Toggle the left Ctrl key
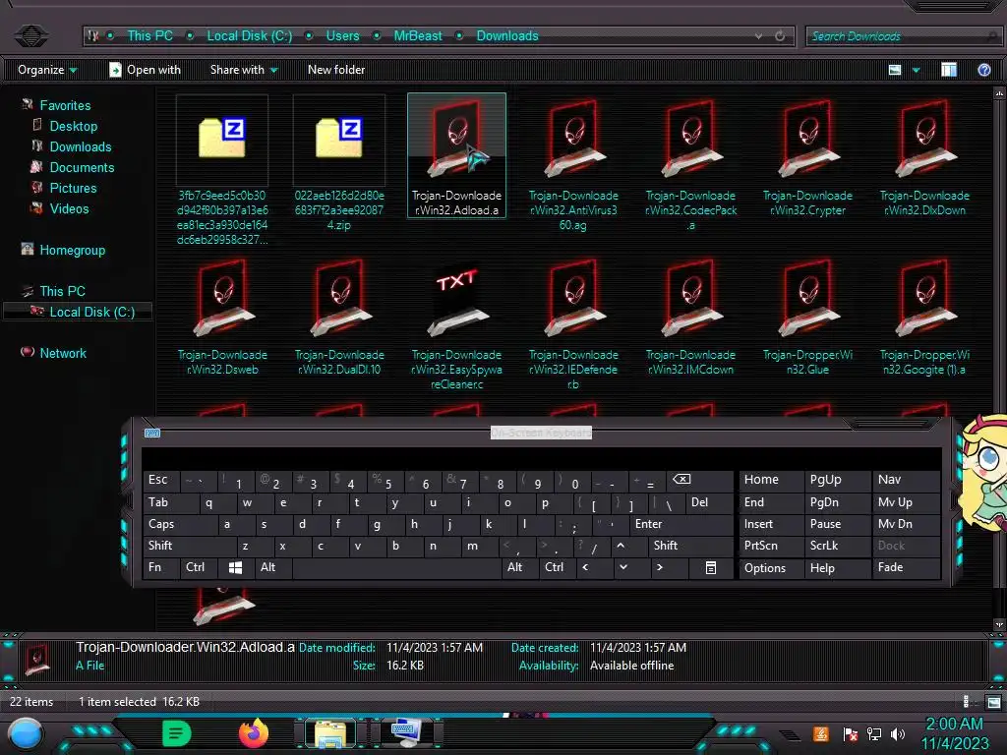This screenshot has height=755, width=1007. tap(199, 567)
